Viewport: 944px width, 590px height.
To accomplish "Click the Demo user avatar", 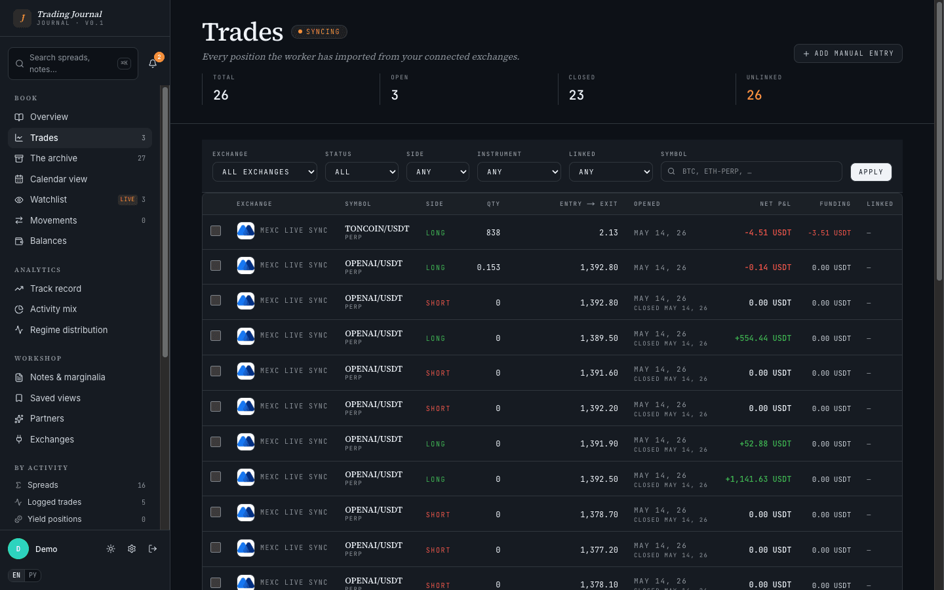I will pos(18,549).
